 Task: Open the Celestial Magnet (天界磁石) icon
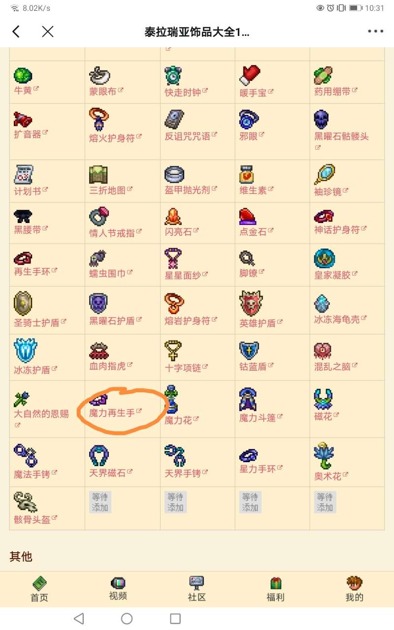click(x=99, y=456)
